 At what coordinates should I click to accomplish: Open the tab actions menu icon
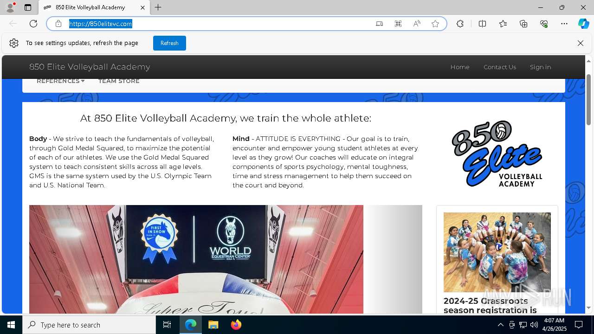coord(28,7)
